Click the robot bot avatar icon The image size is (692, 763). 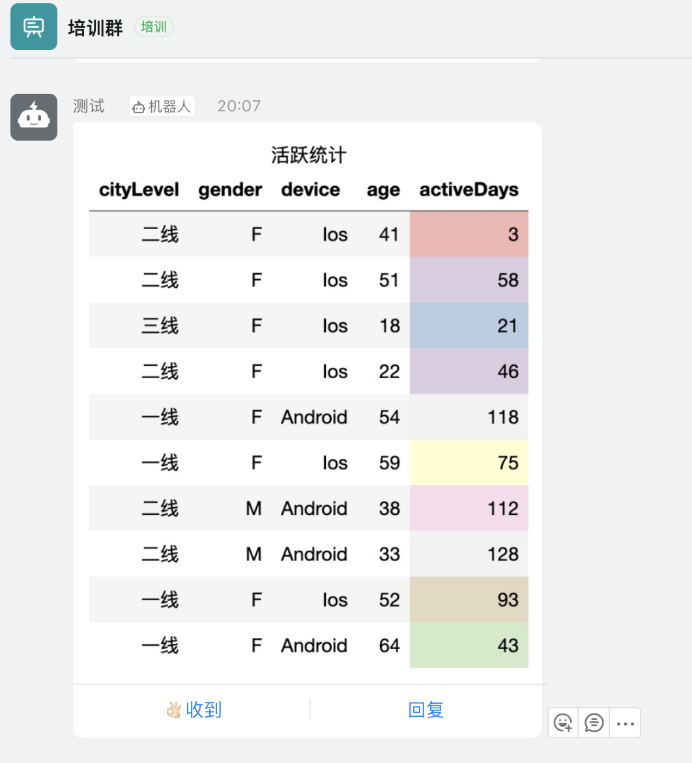(33, 117)
